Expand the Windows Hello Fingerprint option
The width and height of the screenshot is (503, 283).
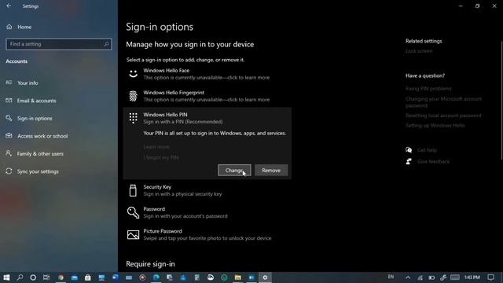click(207, 96)
